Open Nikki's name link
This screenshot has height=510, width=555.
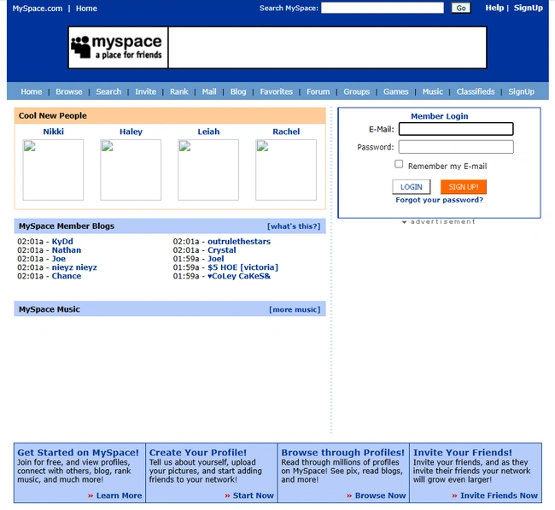pos(54,132)
